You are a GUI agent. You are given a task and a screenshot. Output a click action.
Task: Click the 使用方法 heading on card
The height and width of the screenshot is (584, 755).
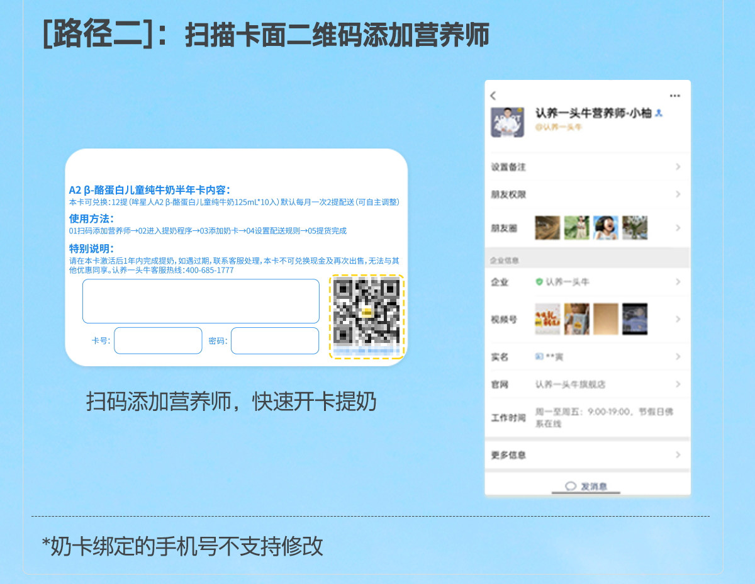pyautogui.click(x=91, y=219)
